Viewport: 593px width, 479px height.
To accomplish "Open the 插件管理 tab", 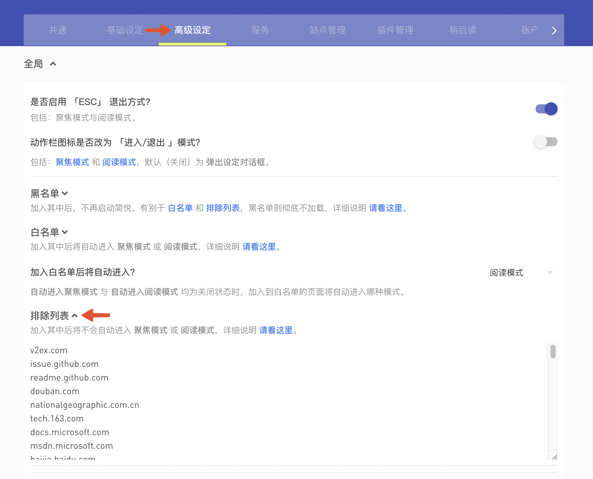I will click(395, 30).
